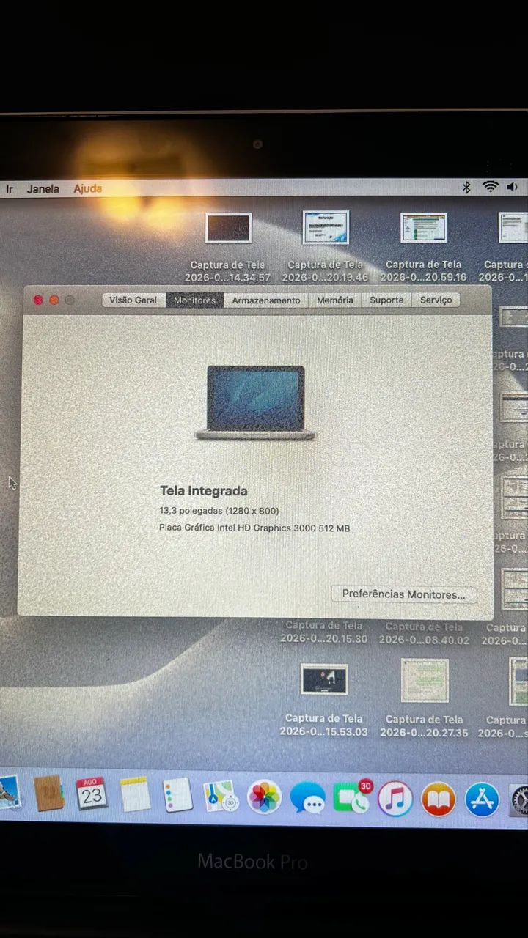
Task: Launch the iBooks app in the Dock
Action: click(439, 799)
